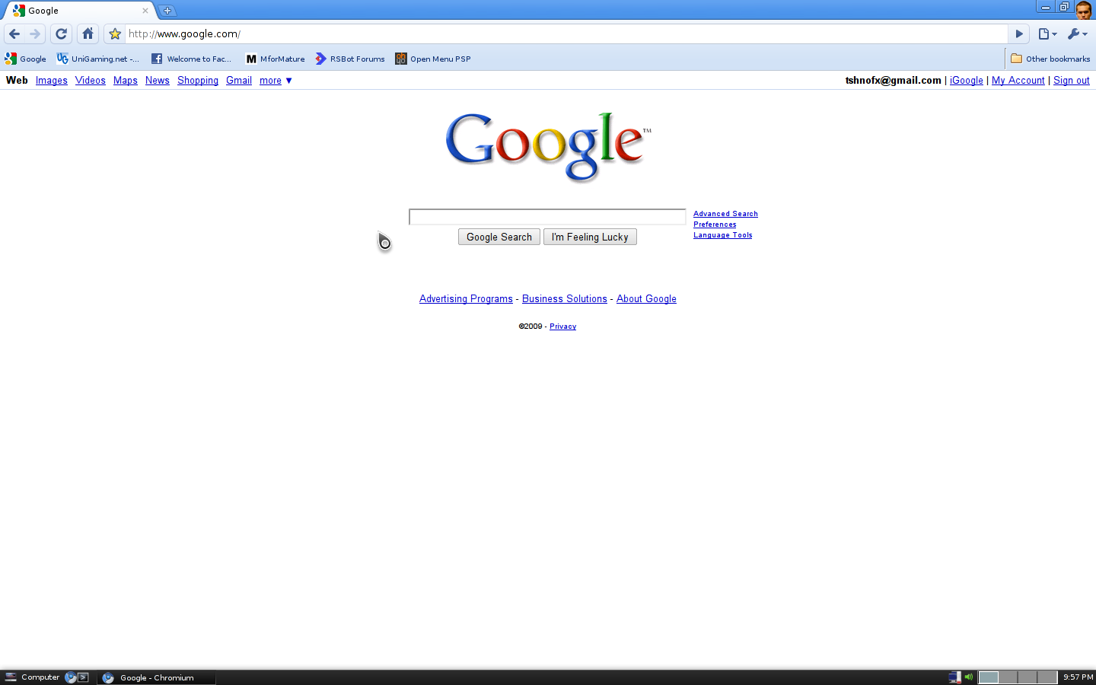Open the iGoogle link
The image size is (1096, 685).
click(967, 80)
